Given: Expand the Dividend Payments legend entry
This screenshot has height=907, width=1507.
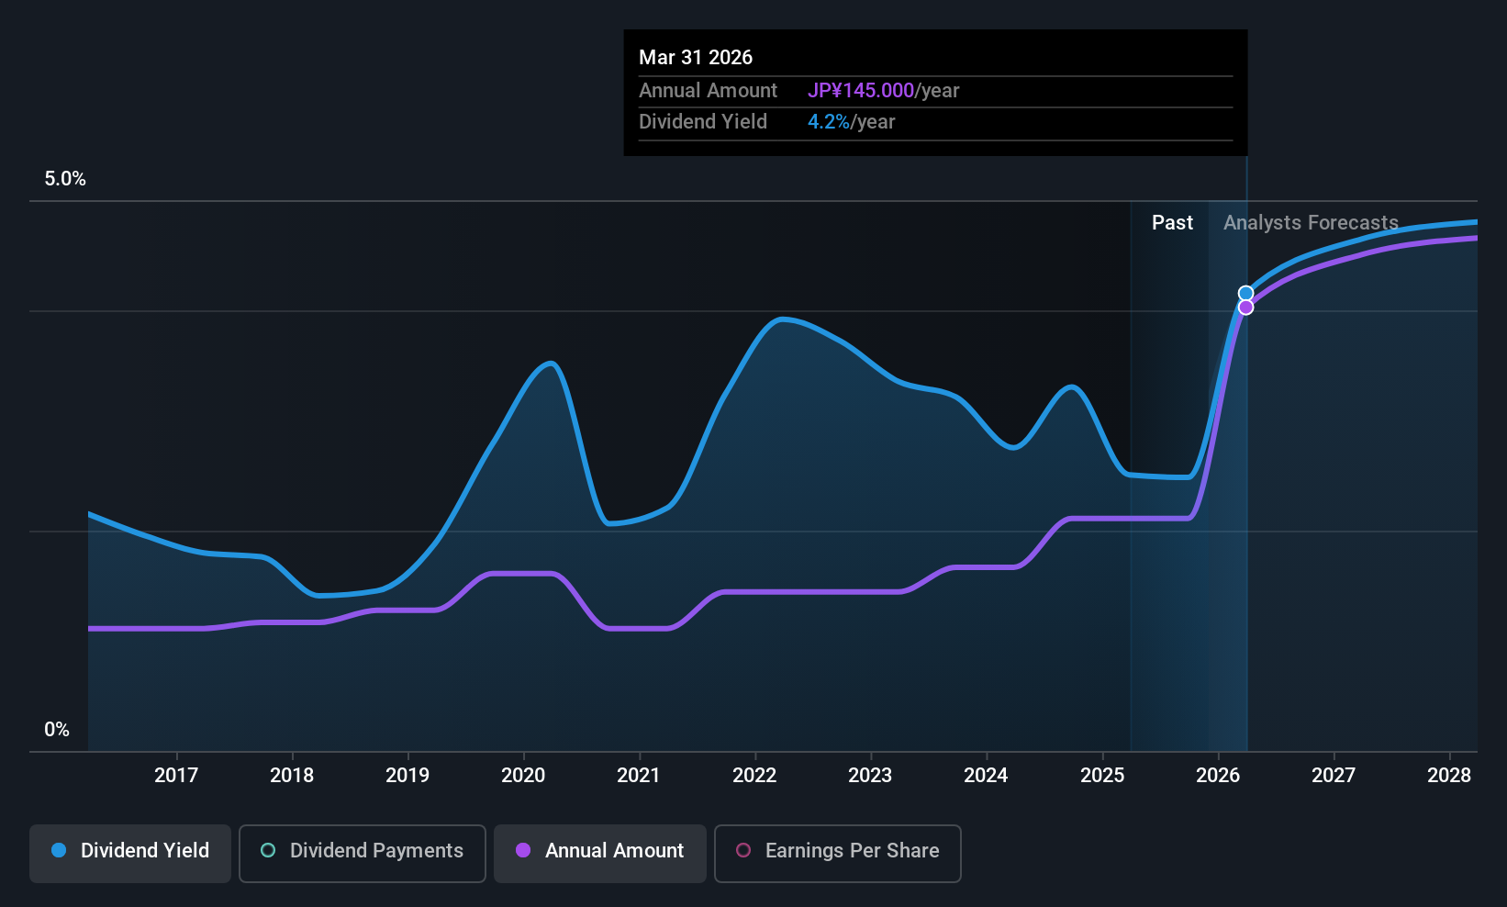Looking at the screenshot, I should [x=362, y=853].
